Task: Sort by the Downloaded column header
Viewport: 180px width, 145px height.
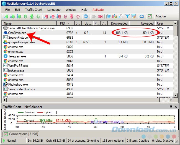Action: click(119, 23)
